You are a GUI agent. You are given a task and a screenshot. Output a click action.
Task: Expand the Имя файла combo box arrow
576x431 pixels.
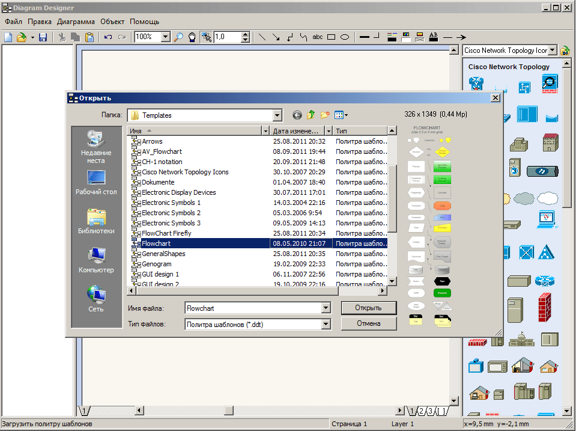326,308
